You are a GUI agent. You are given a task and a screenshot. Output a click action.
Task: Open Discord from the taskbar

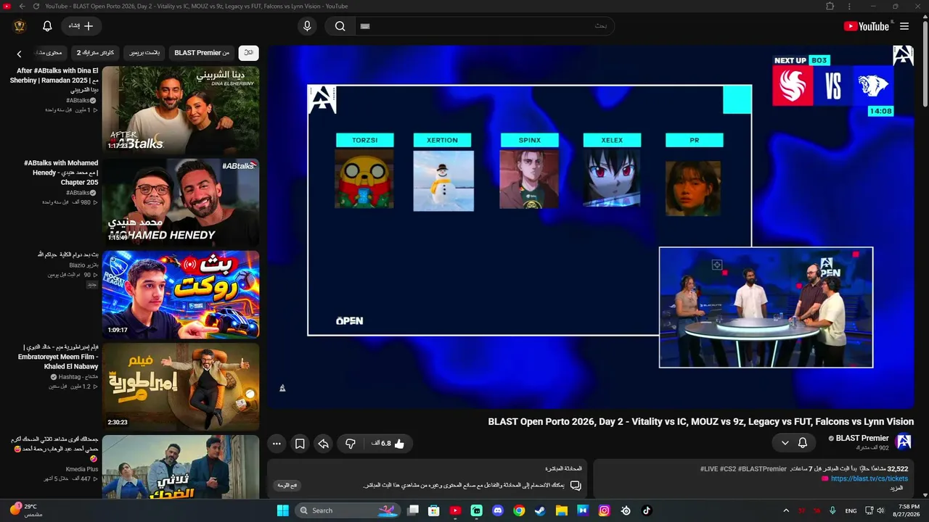[498, 510]
